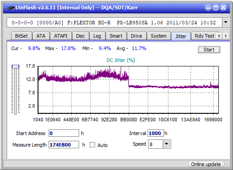Image resolution: width=233 pixels, height=170 pixels.
Task: Click the Avg value 11.7%
Action: coord(139,48)
